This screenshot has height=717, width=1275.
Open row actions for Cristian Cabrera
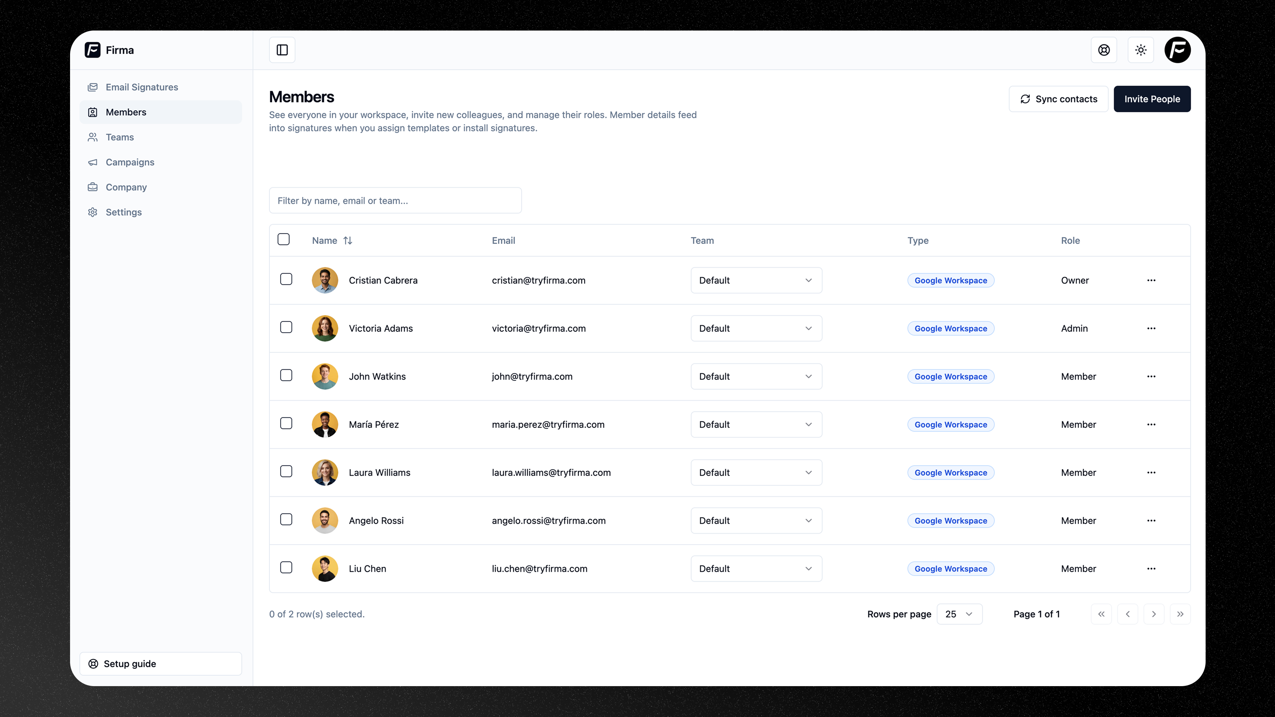1151,280
